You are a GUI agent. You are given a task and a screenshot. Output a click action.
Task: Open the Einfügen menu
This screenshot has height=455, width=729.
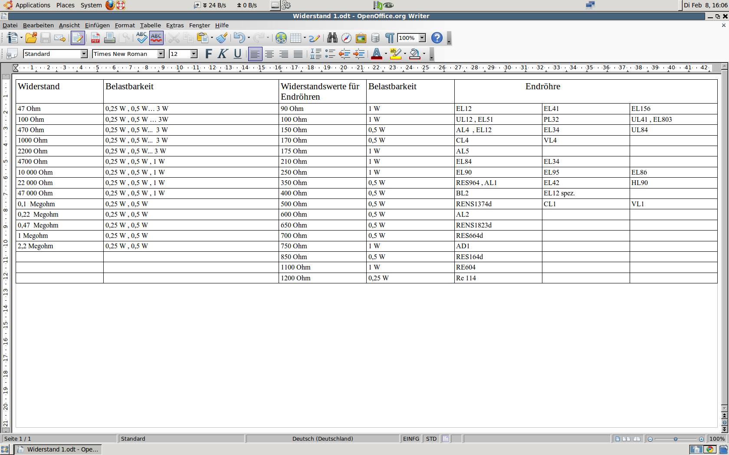(97, 26)
